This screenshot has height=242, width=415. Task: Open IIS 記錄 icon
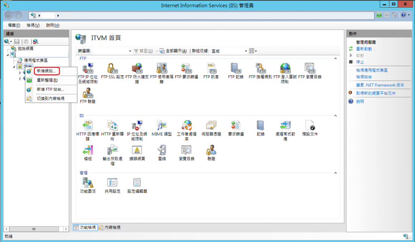tap(260, 128)
